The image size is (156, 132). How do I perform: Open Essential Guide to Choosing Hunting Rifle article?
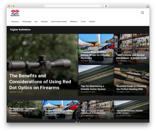tap(131, 88)
